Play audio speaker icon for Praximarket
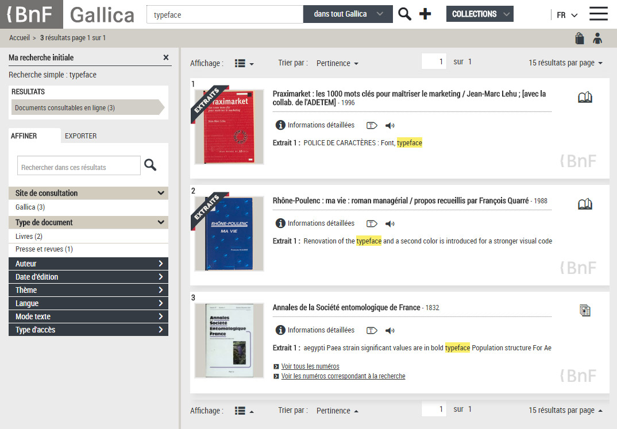 click(390, 125)
